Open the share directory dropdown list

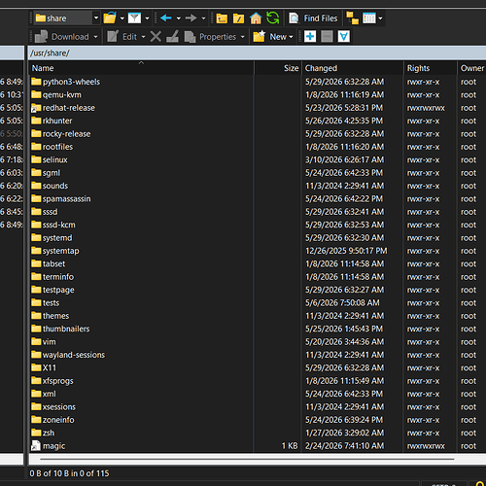point(96,17)
